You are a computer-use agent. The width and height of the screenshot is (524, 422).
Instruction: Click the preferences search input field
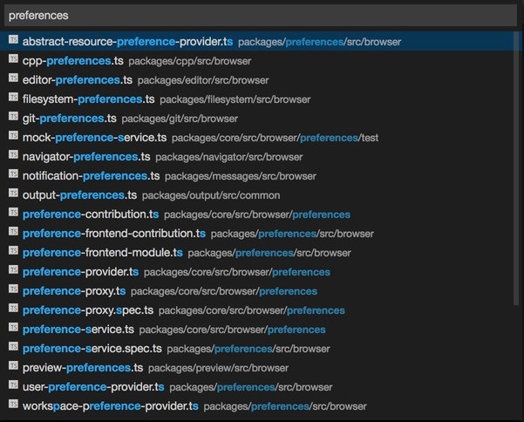tap(261, 16)
